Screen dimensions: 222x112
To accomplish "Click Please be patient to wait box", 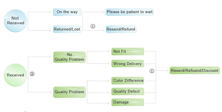I will click(129, 12).
